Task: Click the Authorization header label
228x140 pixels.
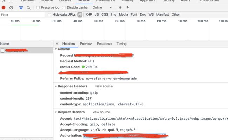Action: pyautogui.click(x=71, y=136)
